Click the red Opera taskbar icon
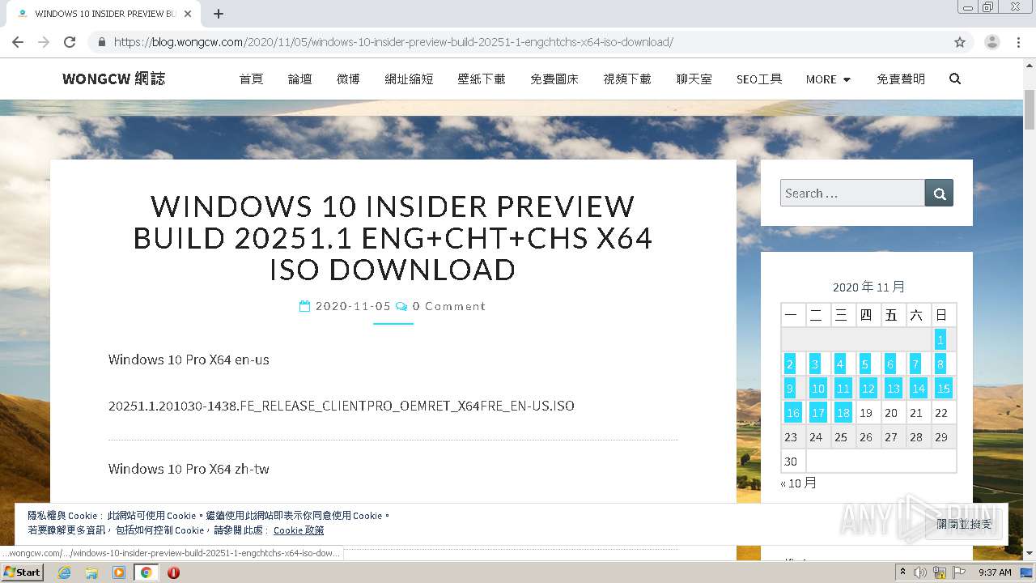1036x583 pixels. pos(173,572)
